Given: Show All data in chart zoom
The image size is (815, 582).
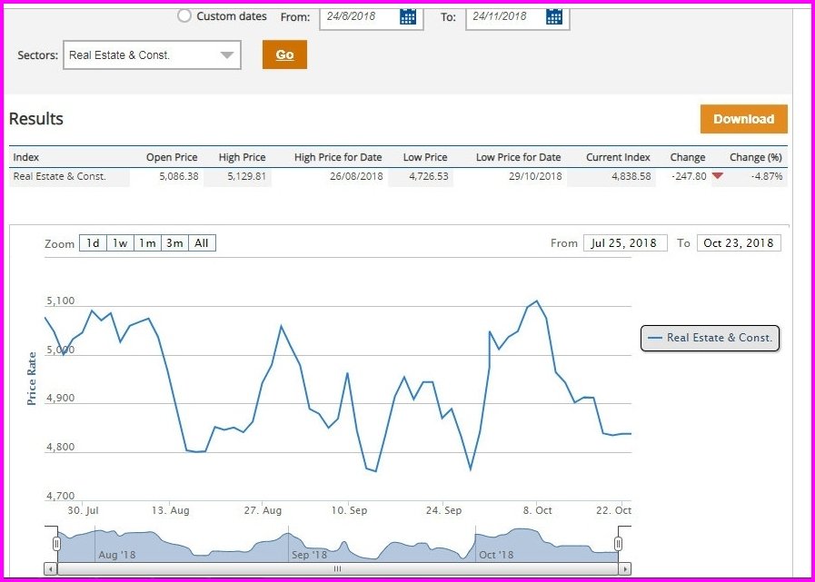Looking at the screenshot, I should (x=202, y=243).
